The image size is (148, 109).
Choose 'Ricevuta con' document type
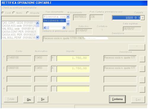[x=55, y=17]
